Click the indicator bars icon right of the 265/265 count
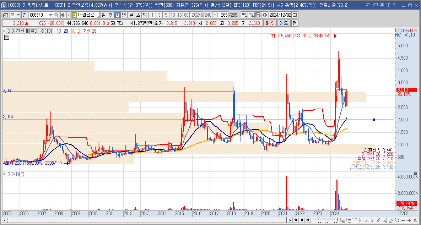This screenshot has height=225, width=421. (x=244, y=15)
